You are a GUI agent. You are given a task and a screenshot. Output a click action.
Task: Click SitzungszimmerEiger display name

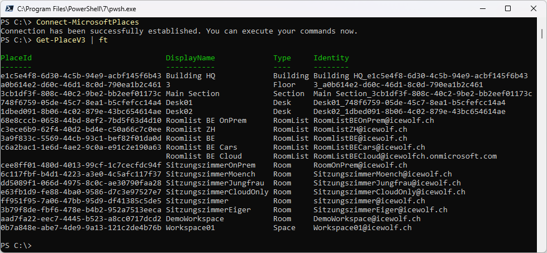pos(208,210)
